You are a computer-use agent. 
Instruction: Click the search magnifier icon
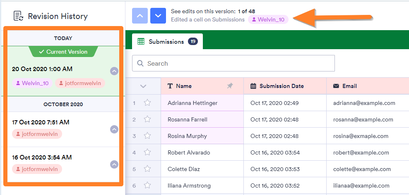(140, 64)
